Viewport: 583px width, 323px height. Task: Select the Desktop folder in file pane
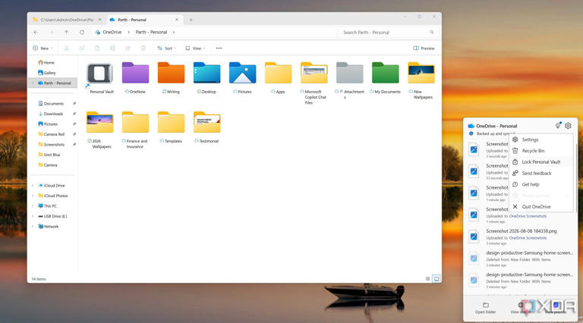(x=206, y=77)
